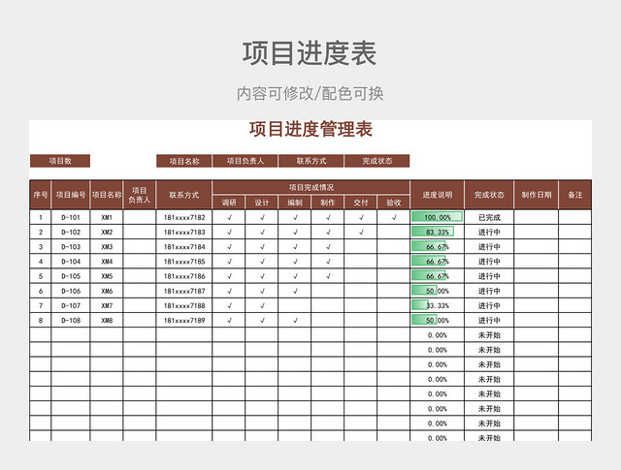Click the 设计 sub-header
The image size is (621, 470).
point(262,203)
